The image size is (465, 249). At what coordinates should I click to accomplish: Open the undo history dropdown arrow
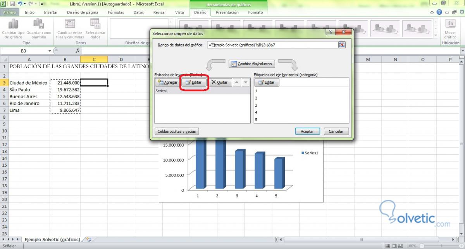pyautogui.click(x=24, y=4)
